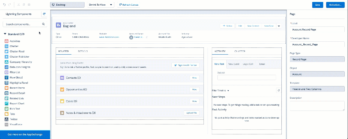Click the Recent Items component icon

pyautogui.click(x=6, y=88)
